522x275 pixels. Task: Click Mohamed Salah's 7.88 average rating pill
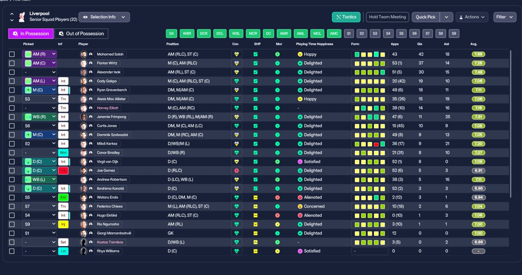click(478, 54)
